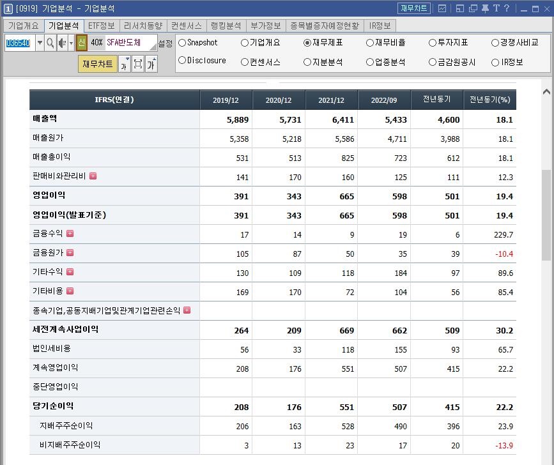Decrease font size with small 가 icon
554x465 pixels.
point(125,64)
